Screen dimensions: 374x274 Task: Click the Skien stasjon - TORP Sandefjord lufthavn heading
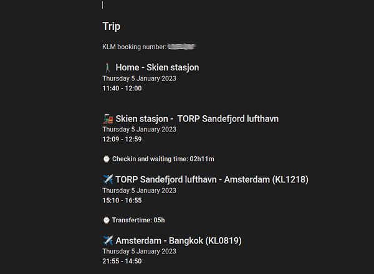tap(197, 119)
